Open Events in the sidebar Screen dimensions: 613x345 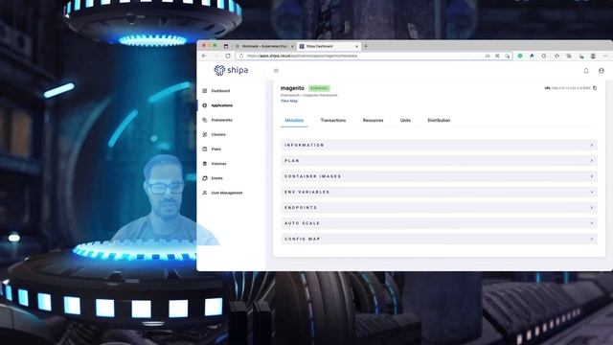tap(217, 178)
